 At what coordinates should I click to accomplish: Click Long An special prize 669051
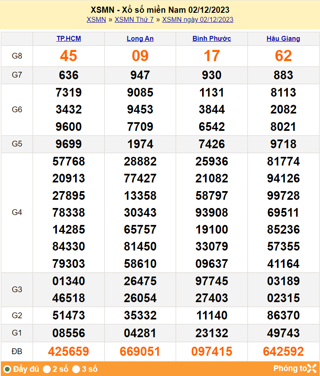(x=140, y=351)
